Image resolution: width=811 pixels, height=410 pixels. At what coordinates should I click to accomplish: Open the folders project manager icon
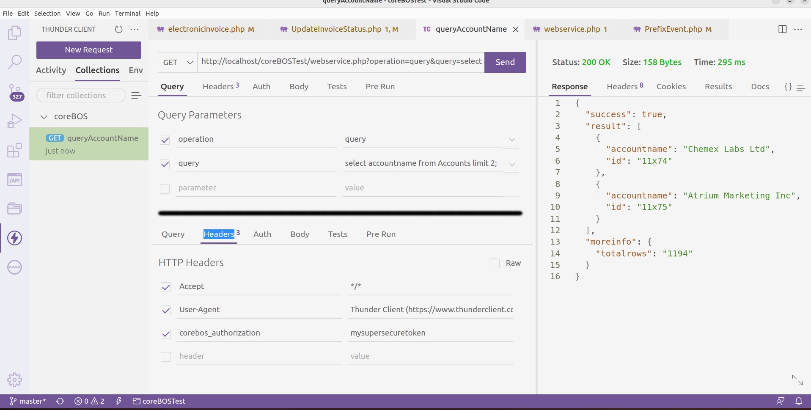tap(14, 209)
